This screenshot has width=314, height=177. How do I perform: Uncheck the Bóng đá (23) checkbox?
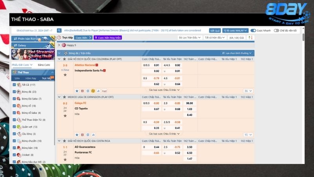click(14, 92)
